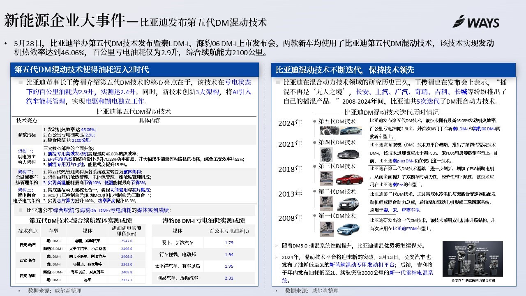Select the 架构二: 全温域整车热管理架构 cell

click(x=27, y=177)
